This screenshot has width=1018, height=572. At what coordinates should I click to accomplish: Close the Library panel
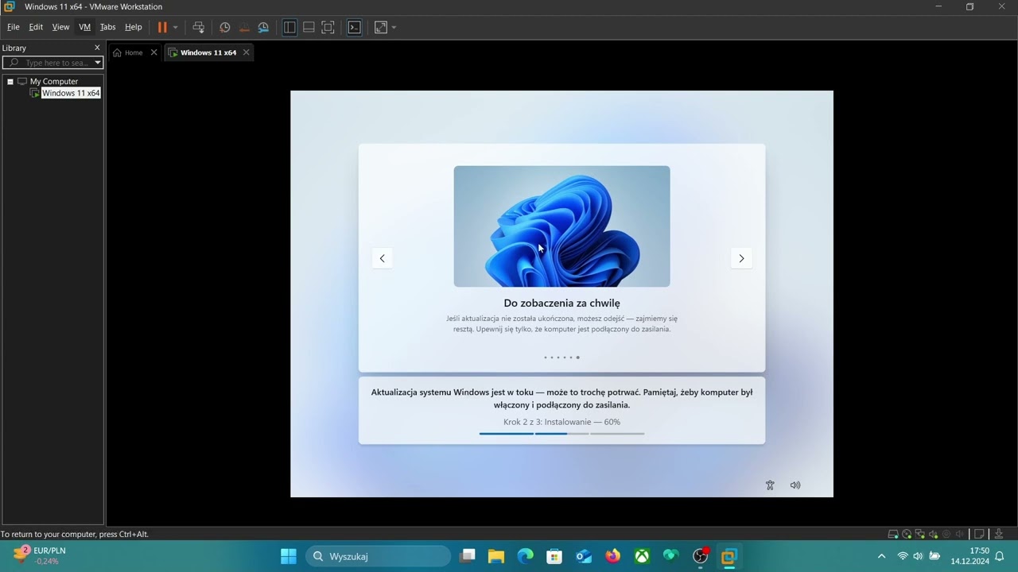pyautogui.click(x=98, y=48)
